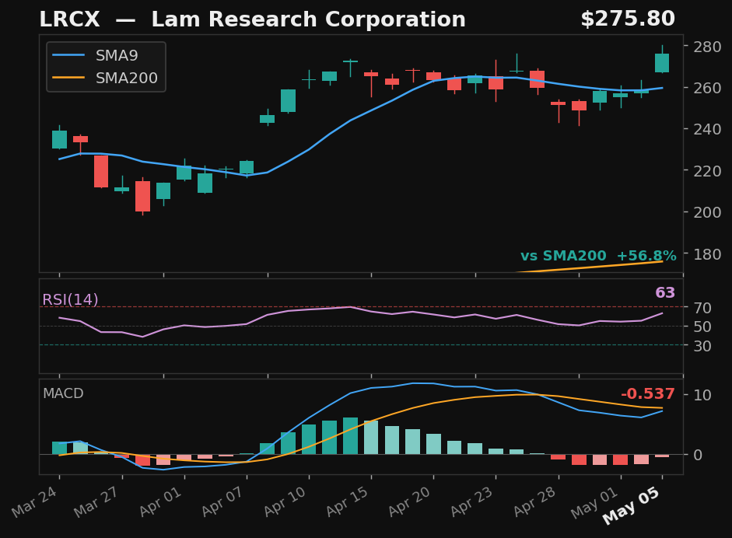
Task: Click the last small red MACD histogram bar
Action: [x=662, y=456]
